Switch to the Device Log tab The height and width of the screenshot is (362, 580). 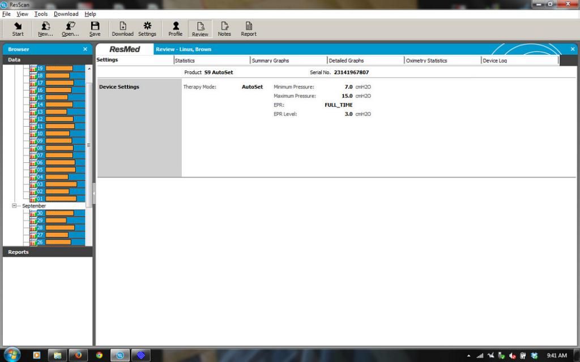click(x=520, y=60)
